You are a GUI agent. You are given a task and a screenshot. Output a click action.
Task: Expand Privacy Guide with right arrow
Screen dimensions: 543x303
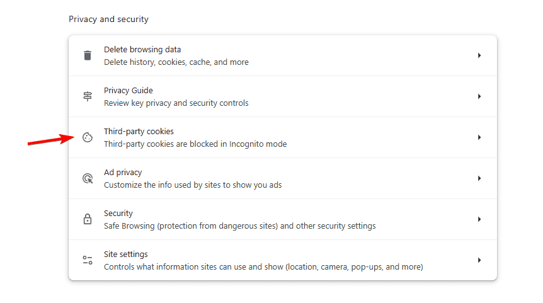point(479,96)
